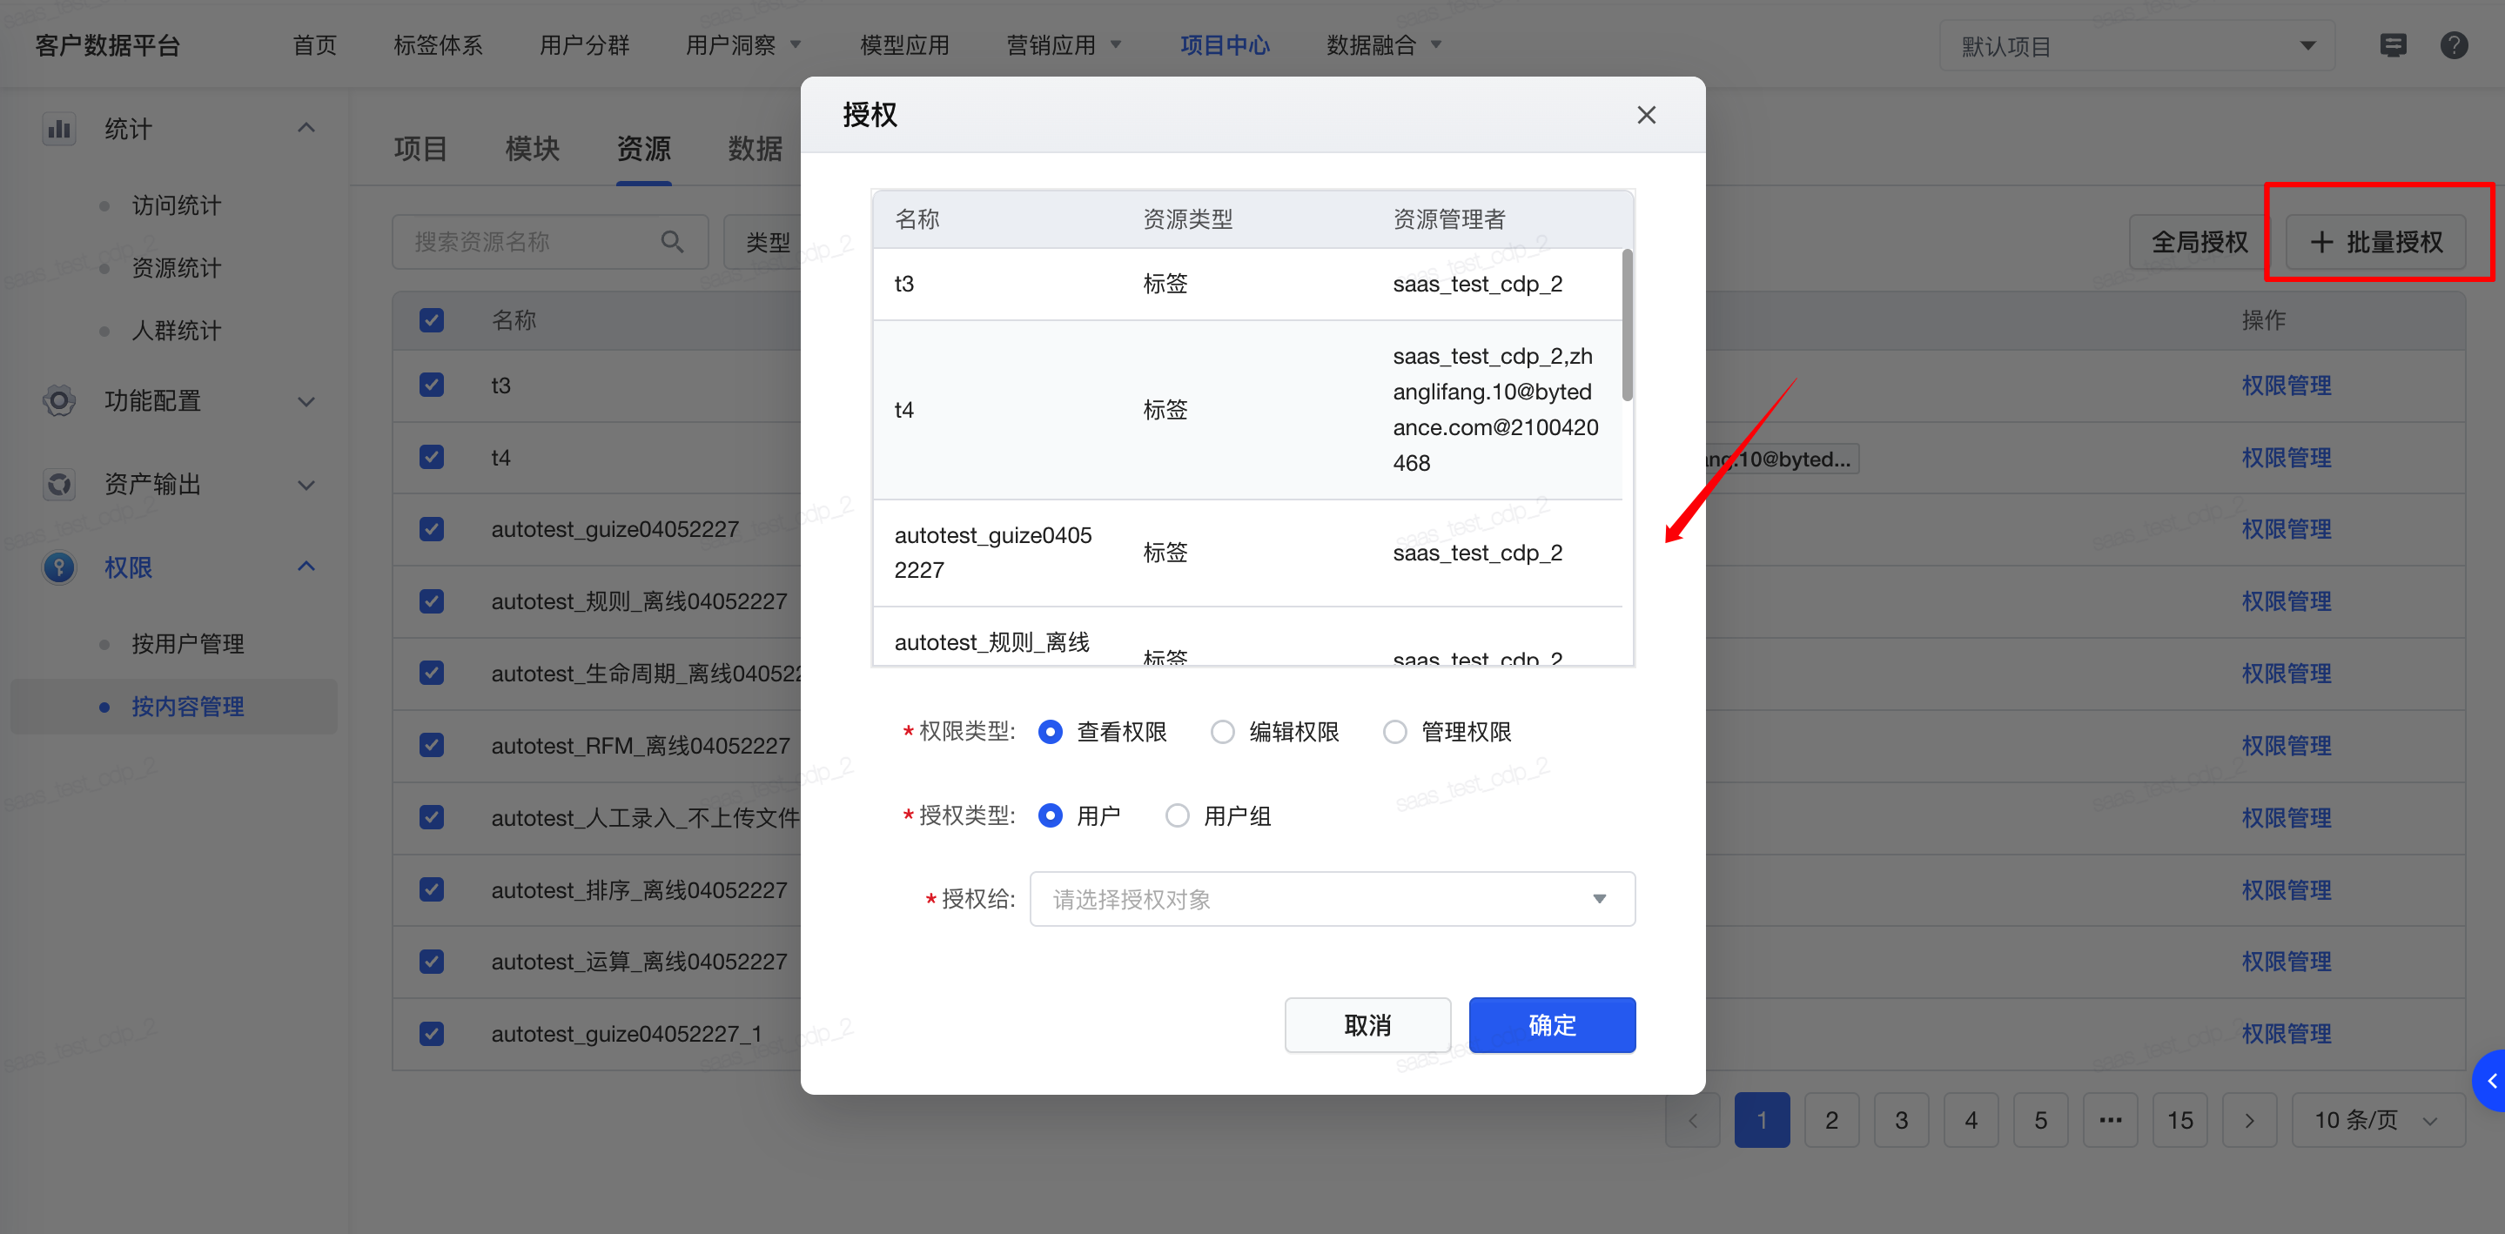Click the 统计 bar chart icon

(x=59, y=128)
